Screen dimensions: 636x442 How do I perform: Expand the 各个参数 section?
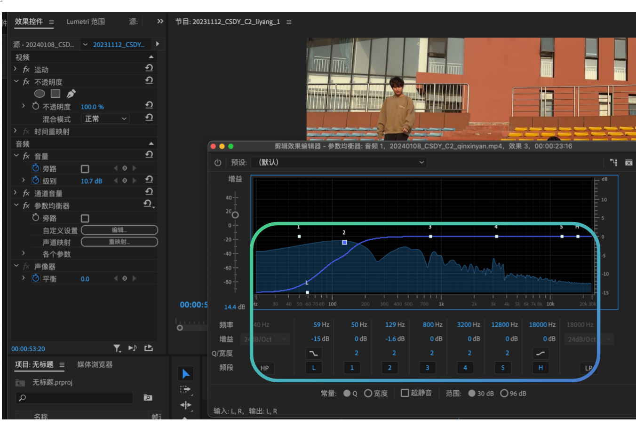(24, 254)
